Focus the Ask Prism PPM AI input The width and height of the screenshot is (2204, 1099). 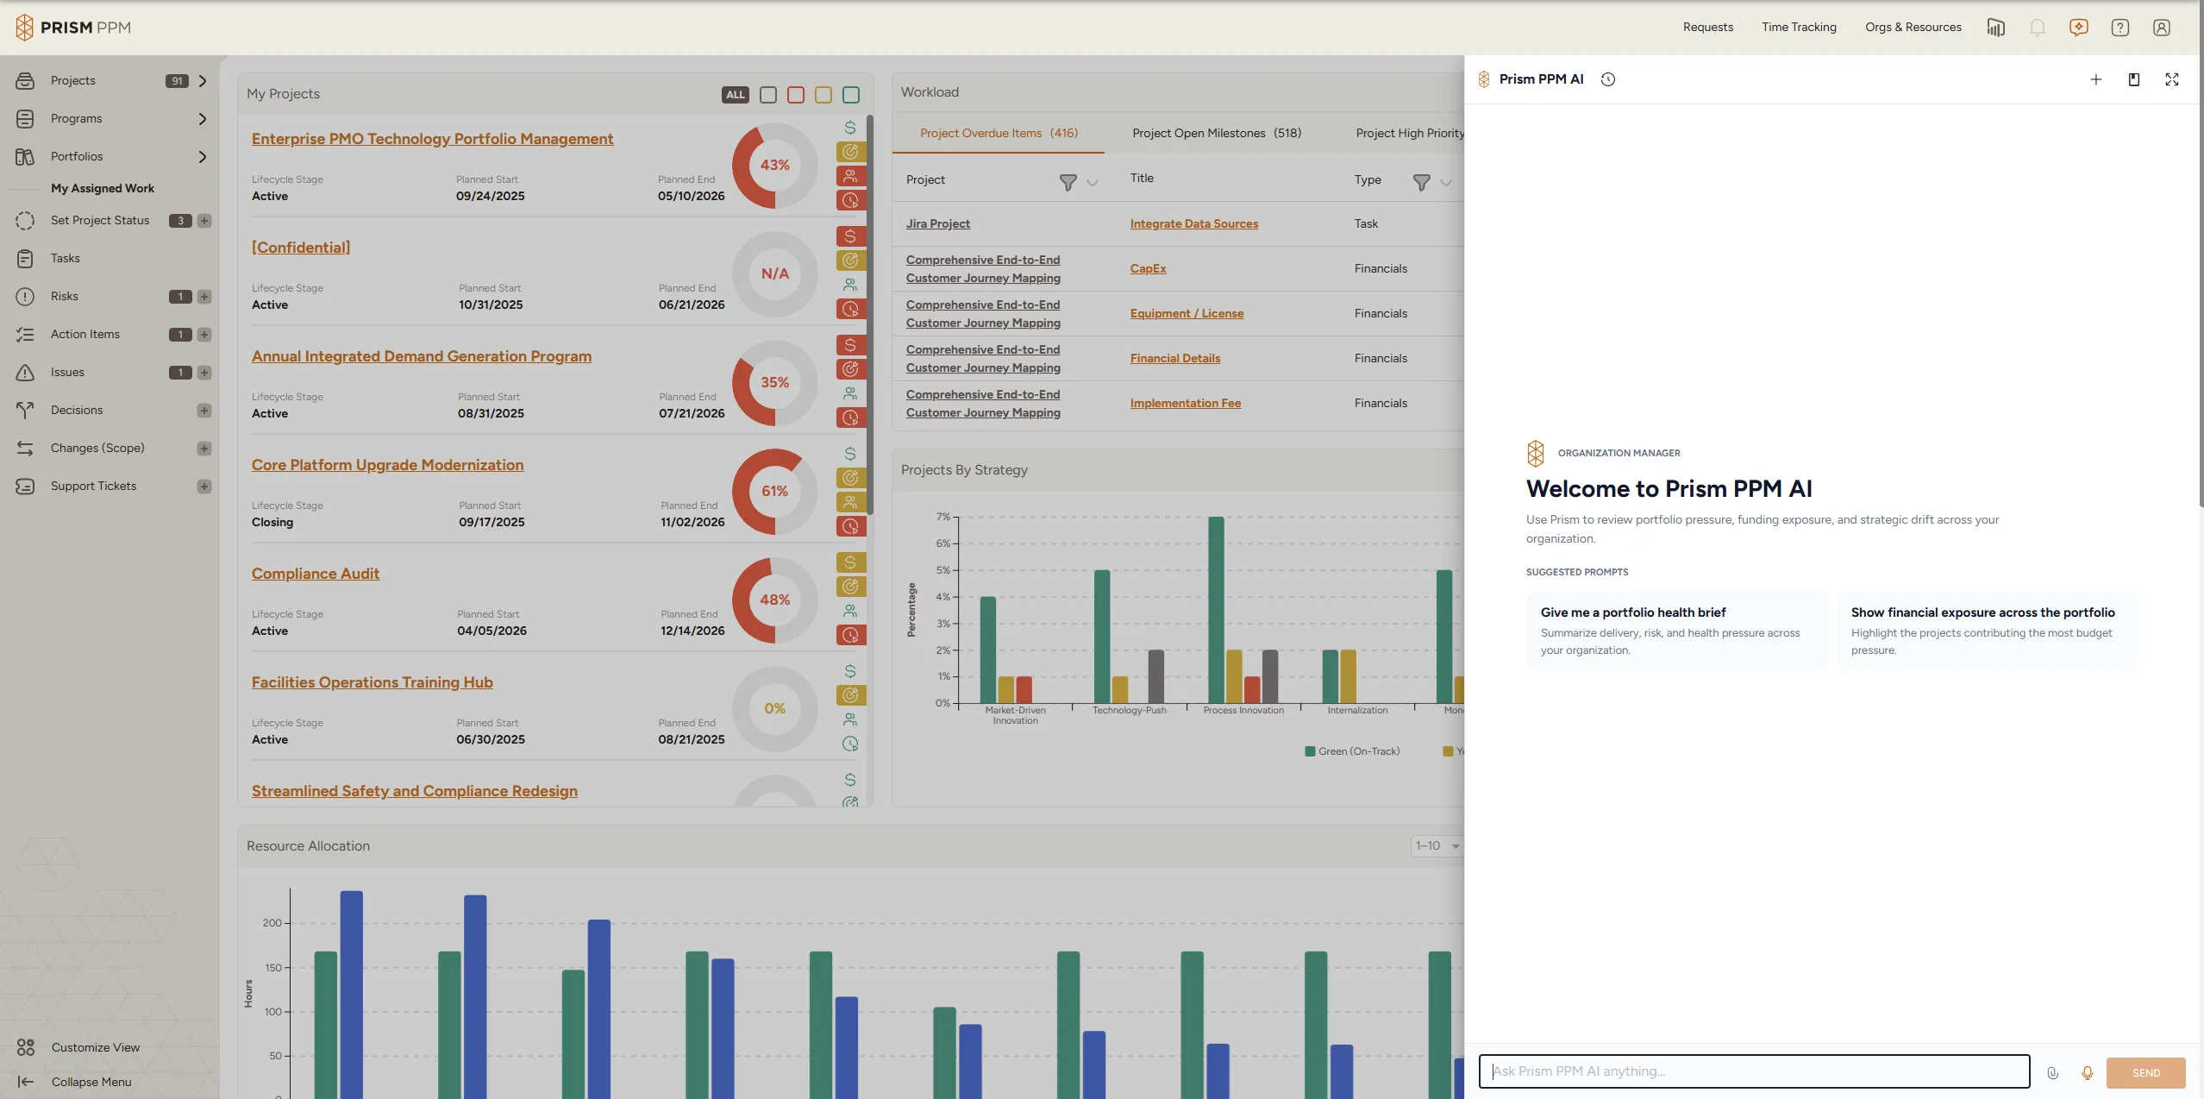(1754, 1072)
